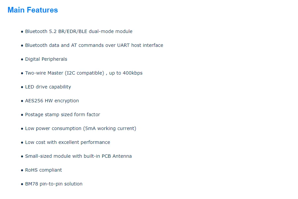Screen dimensions: 298x199
Task: Click the AES256 HW encryption item
Action: click(52, 101)
